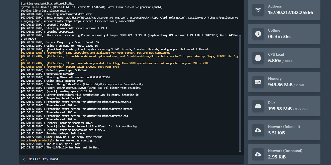Screen dimensions: 331x165
Task: Click the CPU Load value 6.86%
Action: [274, 61]
